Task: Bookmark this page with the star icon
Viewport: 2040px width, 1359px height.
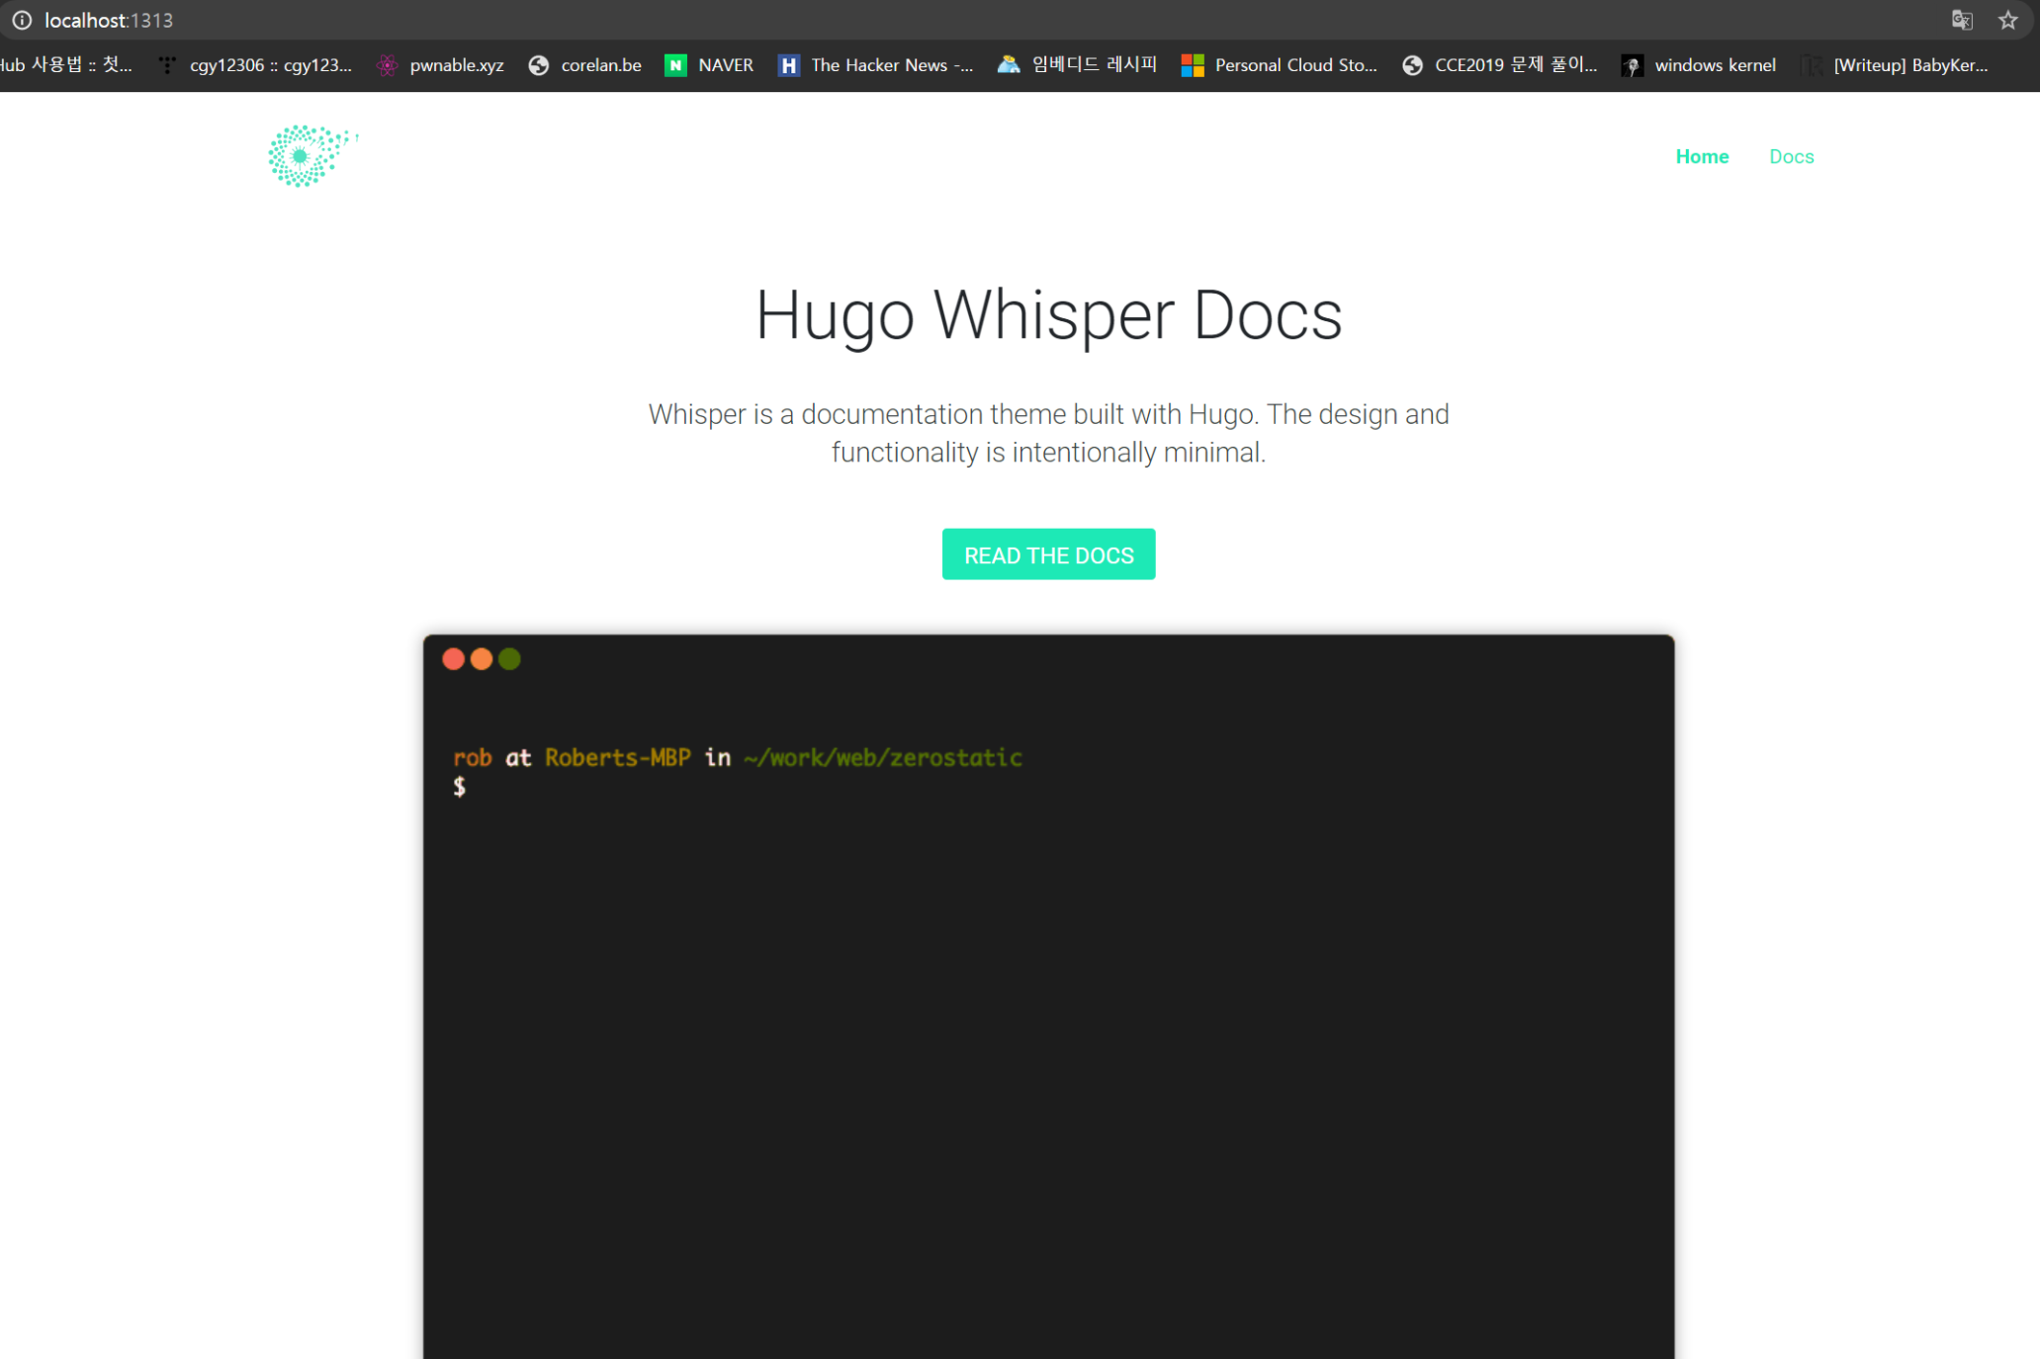Action: tap(2007, 20)
